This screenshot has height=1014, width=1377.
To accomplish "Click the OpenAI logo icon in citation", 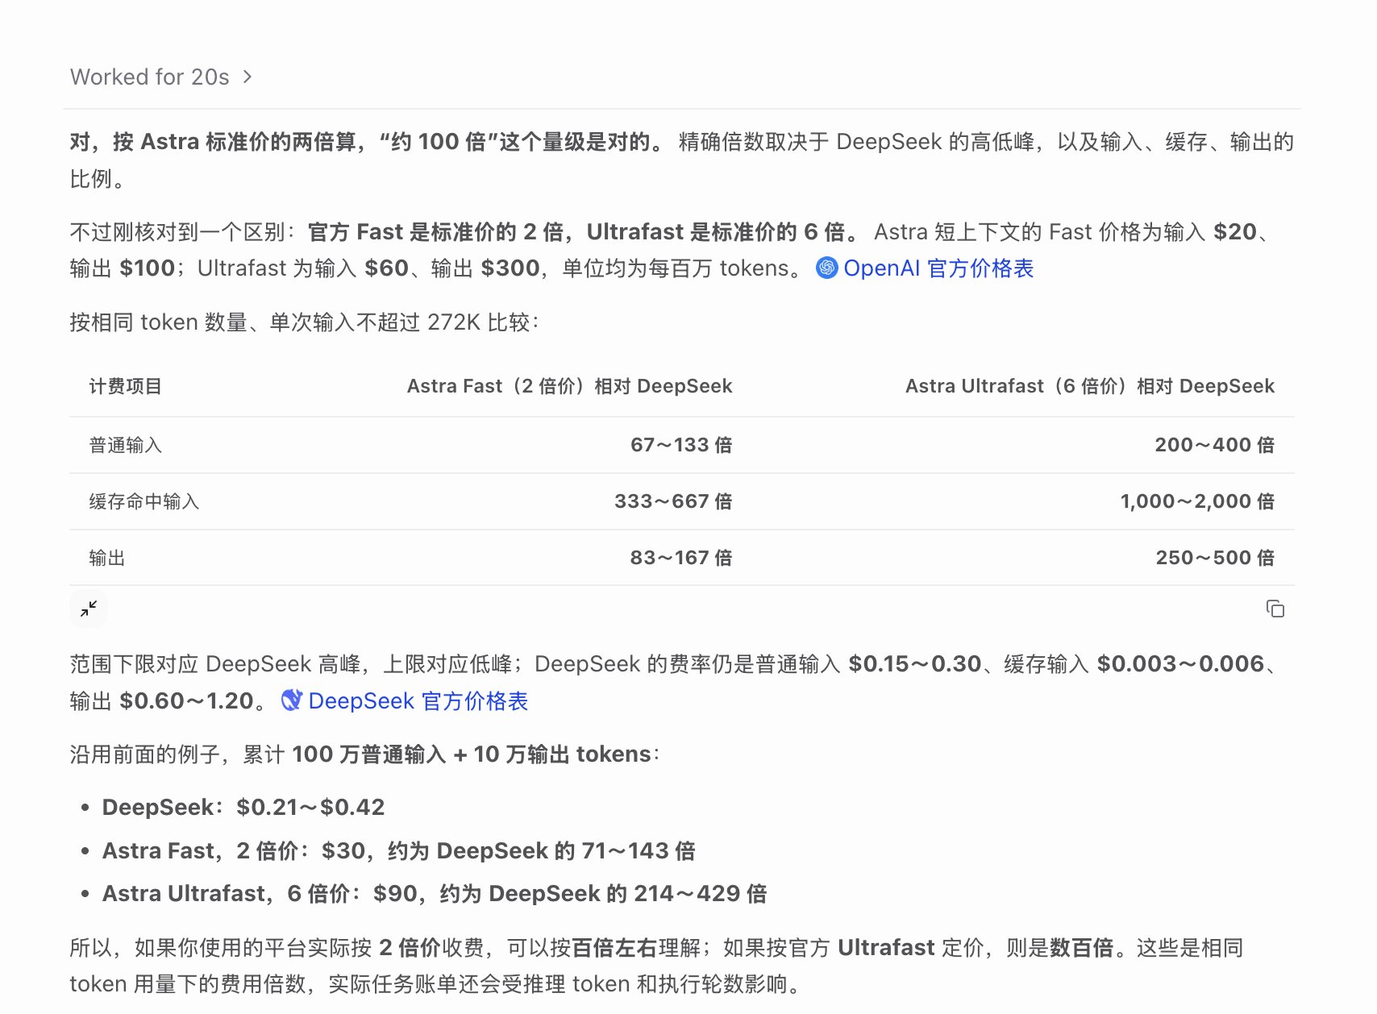I will (826, 268).
